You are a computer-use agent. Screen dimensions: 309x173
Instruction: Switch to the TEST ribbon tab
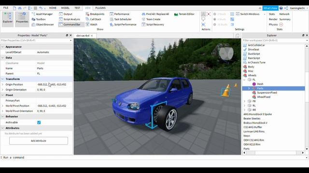77,8
